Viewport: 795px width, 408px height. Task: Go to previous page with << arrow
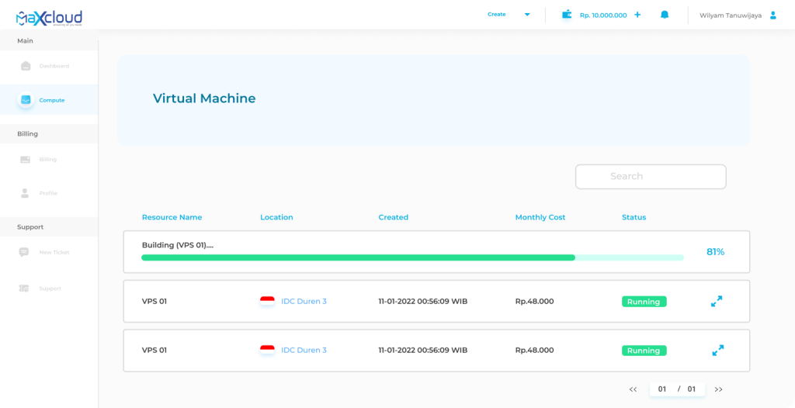(x=633, y=389)
